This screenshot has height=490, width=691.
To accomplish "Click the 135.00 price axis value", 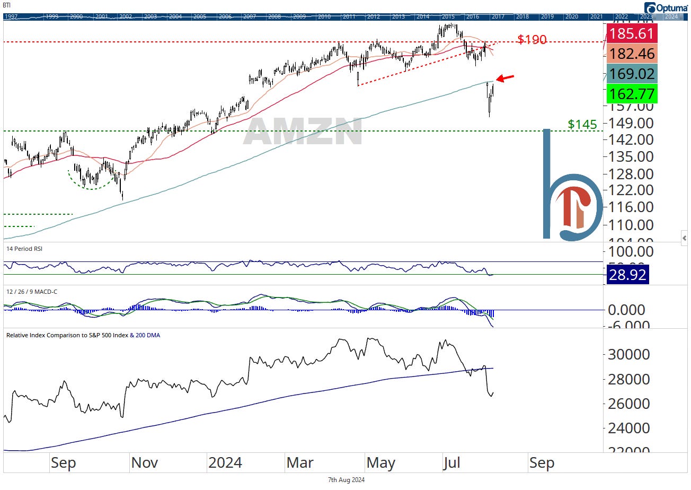I will pos(632,156).
